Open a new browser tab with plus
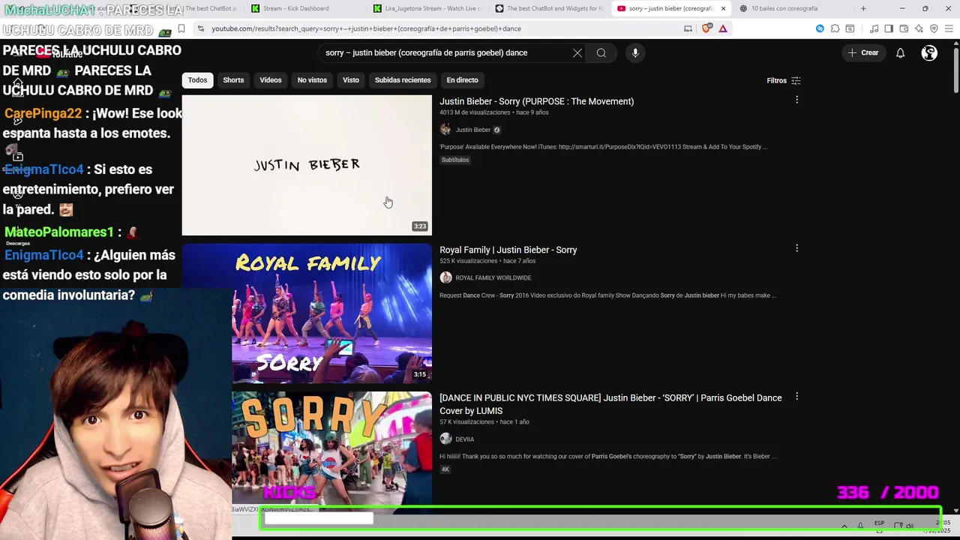This screenshot has height=540, width=960. click(x=863, y=8)
